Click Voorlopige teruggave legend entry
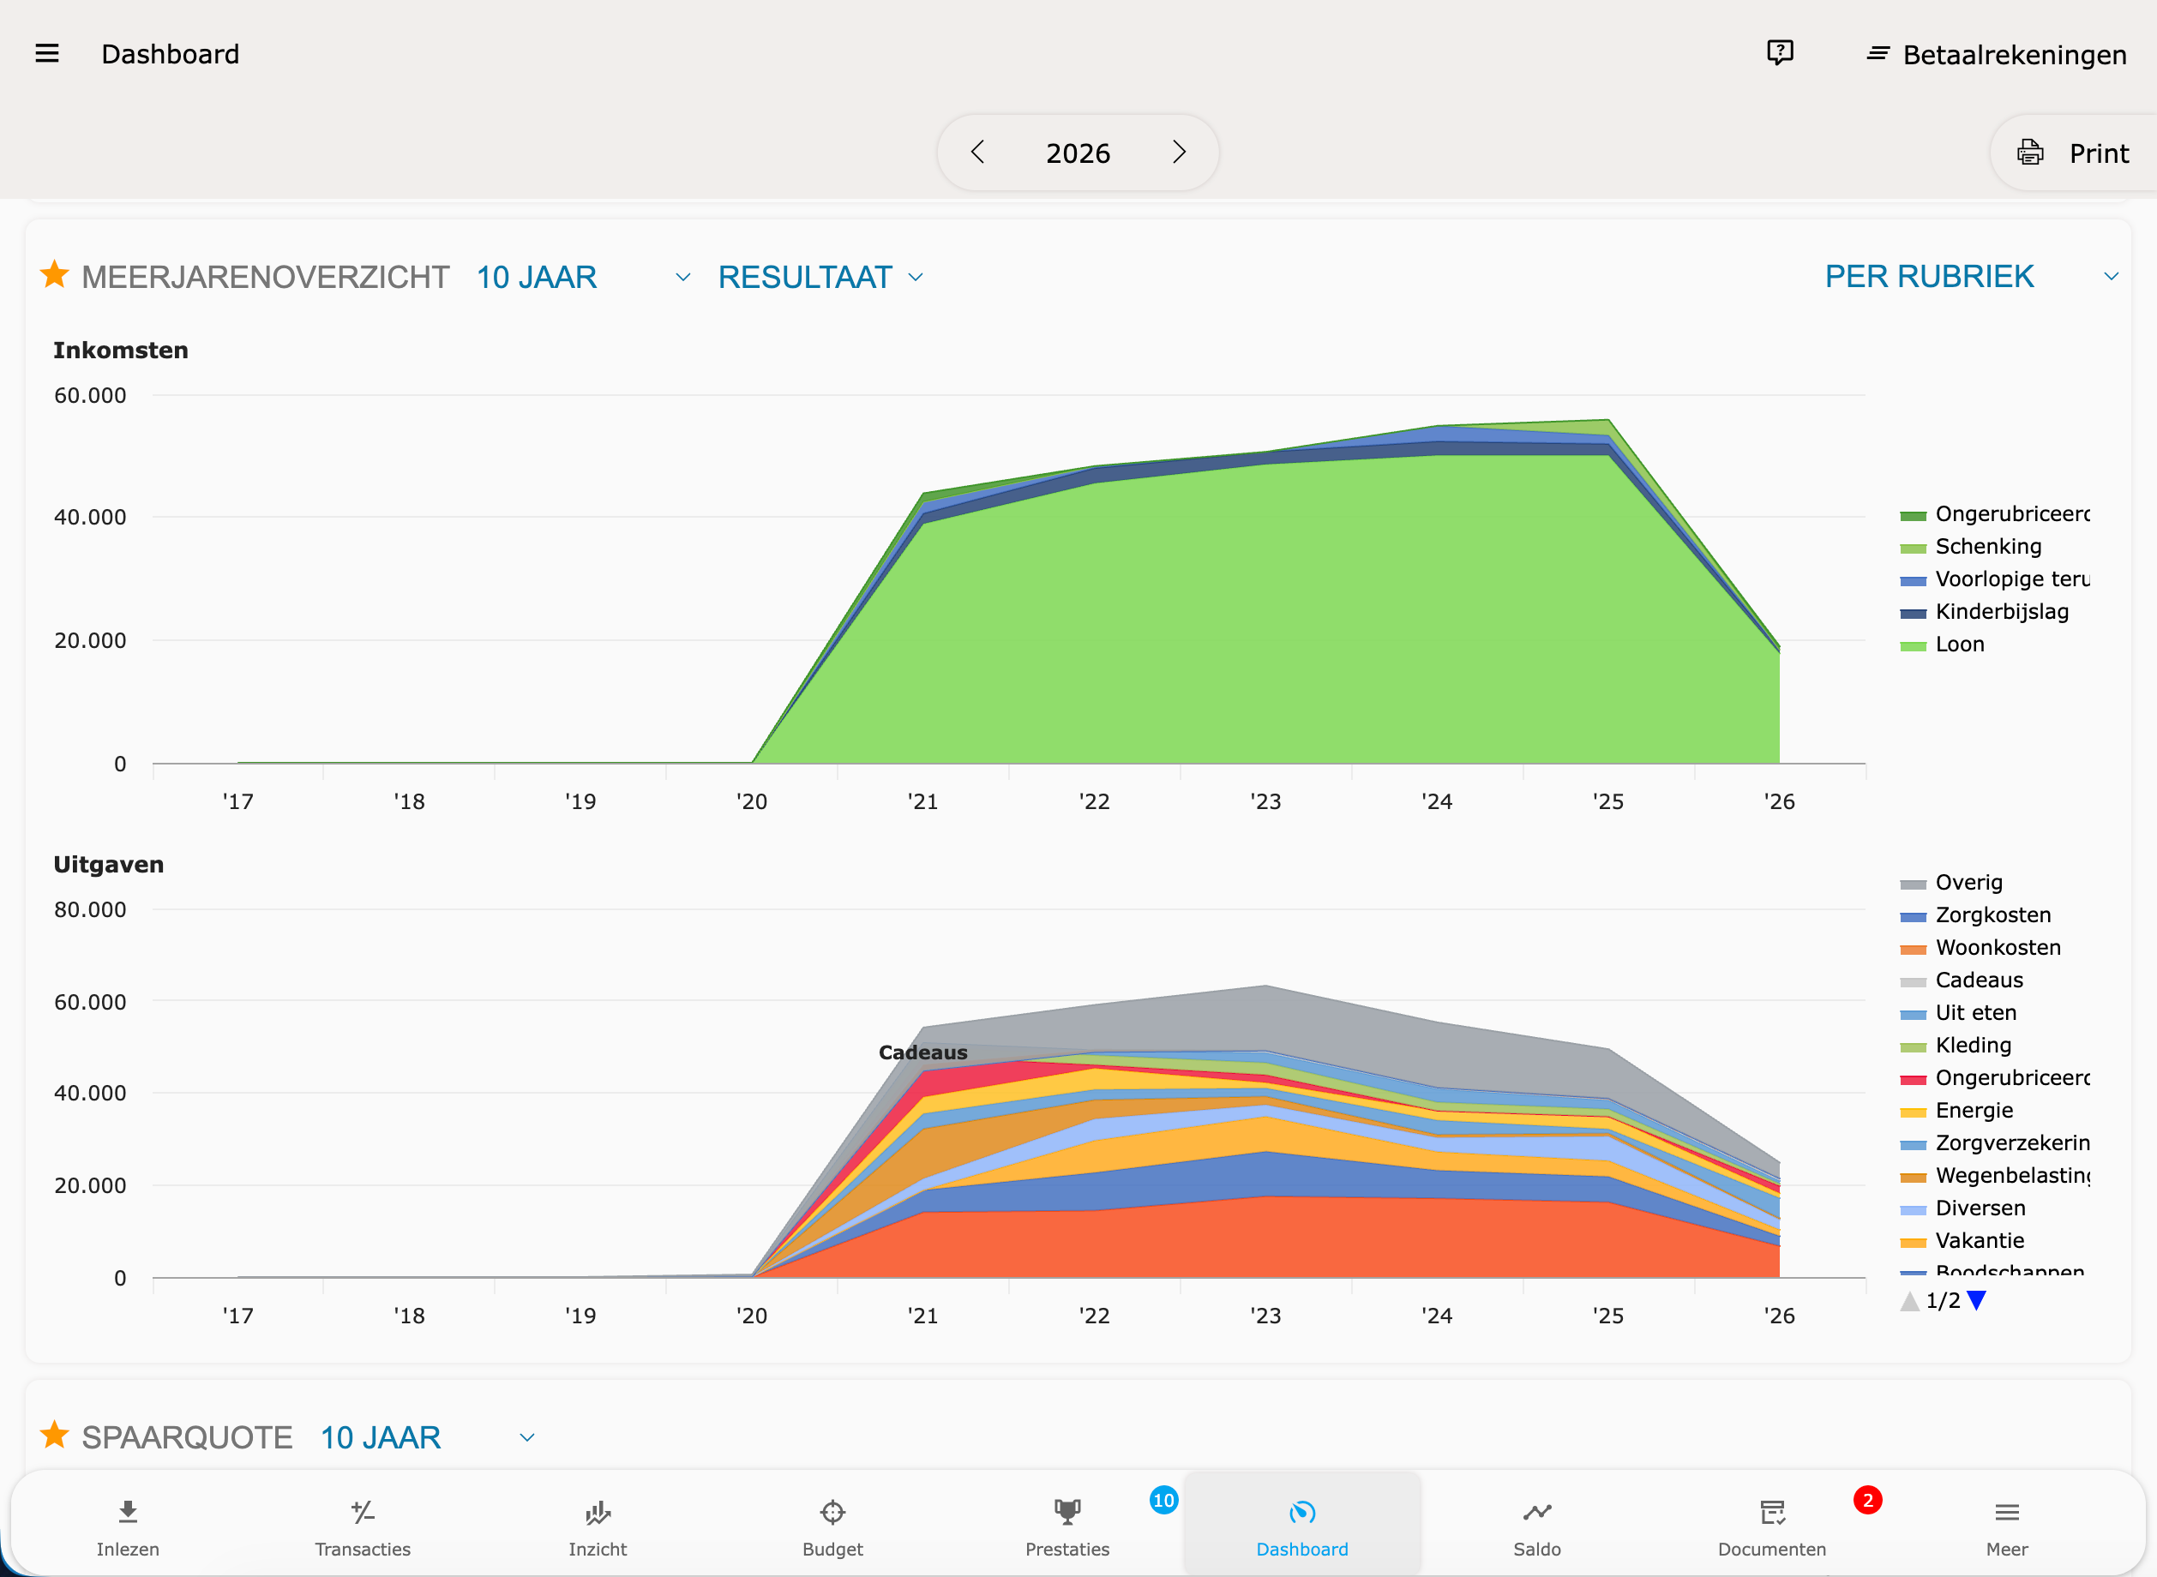This screenshot has width=2157, height=1577. click(x=1995, y=579)
